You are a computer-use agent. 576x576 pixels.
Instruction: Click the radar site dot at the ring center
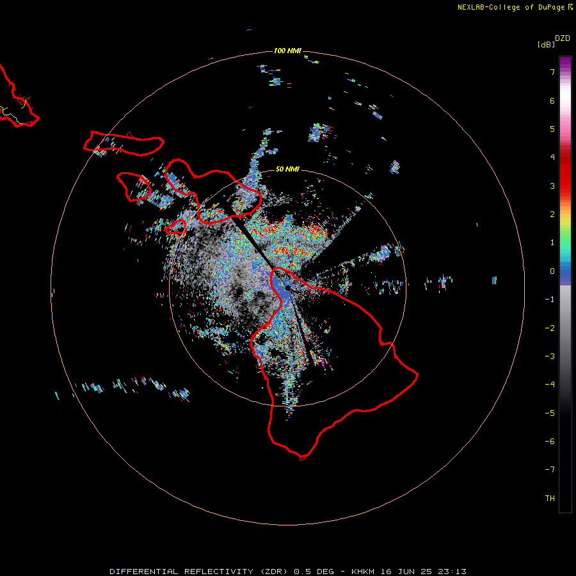pyautogui.click(x=287, y=287)
